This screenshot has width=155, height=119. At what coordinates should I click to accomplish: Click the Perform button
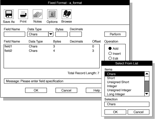(x=115, y=34)
